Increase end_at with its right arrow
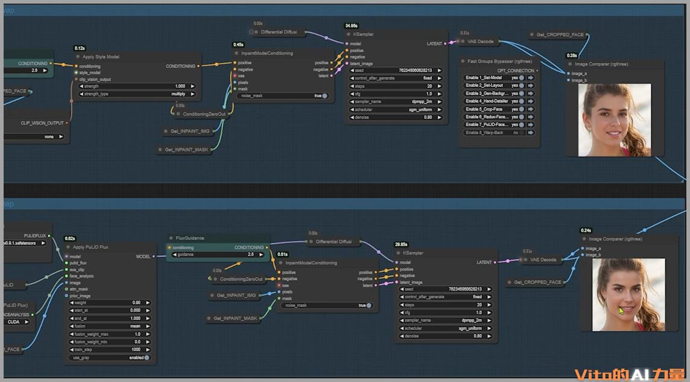690x382 pixels. point(148,318)
